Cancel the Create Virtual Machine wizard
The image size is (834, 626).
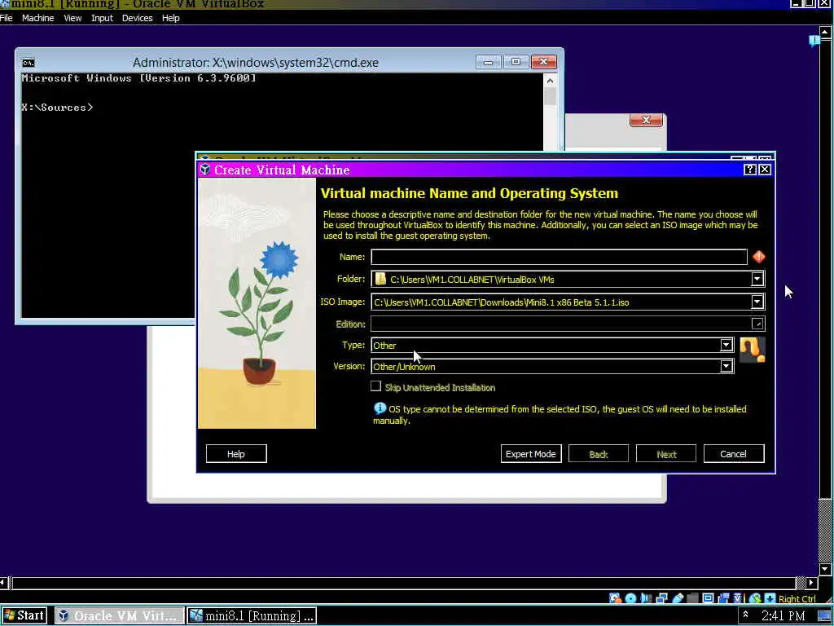[734, 454]
